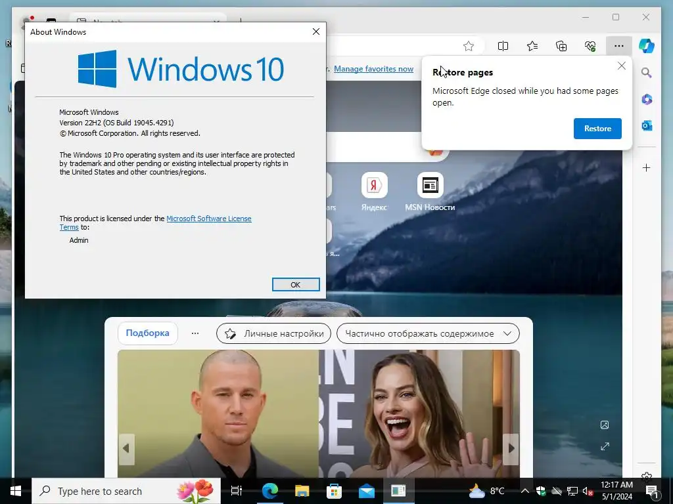This screenshot has height=504, width=673.
Task: Click OK in About Windows dialog
Action: point(296,285)
